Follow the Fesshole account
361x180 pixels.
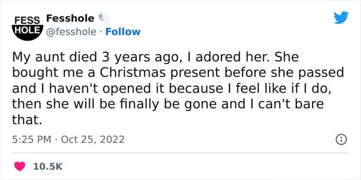(x=122, y=32)
